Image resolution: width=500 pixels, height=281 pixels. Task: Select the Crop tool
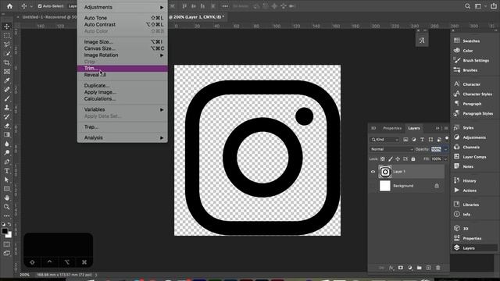(7, 62)
